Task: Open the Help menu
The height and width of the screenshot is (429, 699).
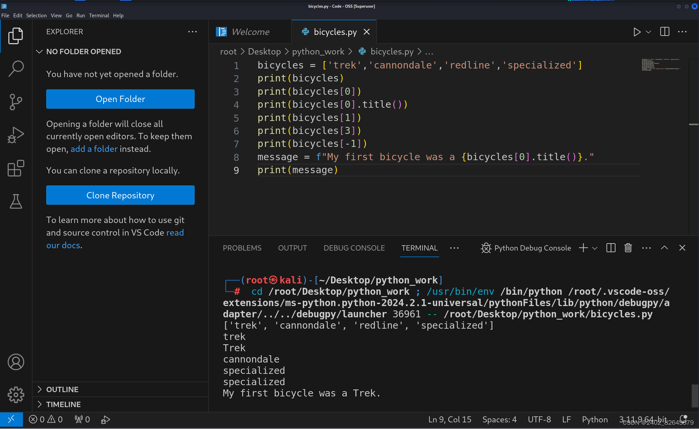Action: (118, 15)
